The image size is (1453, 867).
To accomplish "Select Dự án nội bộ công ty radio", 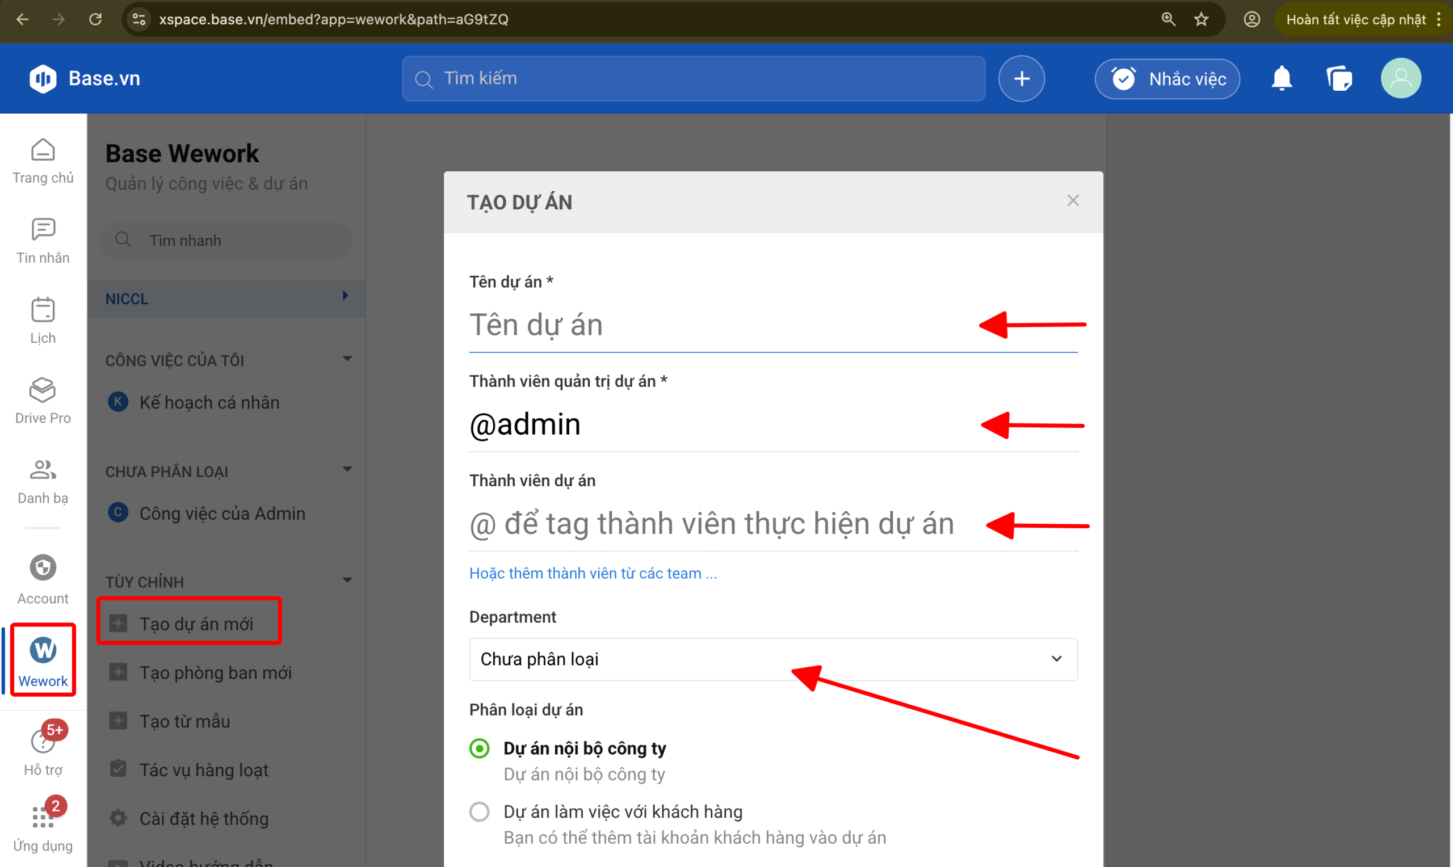I will tap(480, 748).
